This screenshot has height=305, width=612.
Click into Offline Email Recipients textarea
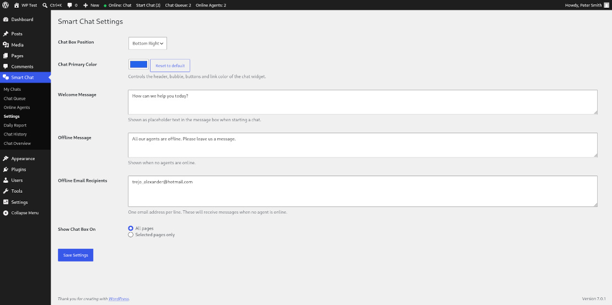[363, 191]
